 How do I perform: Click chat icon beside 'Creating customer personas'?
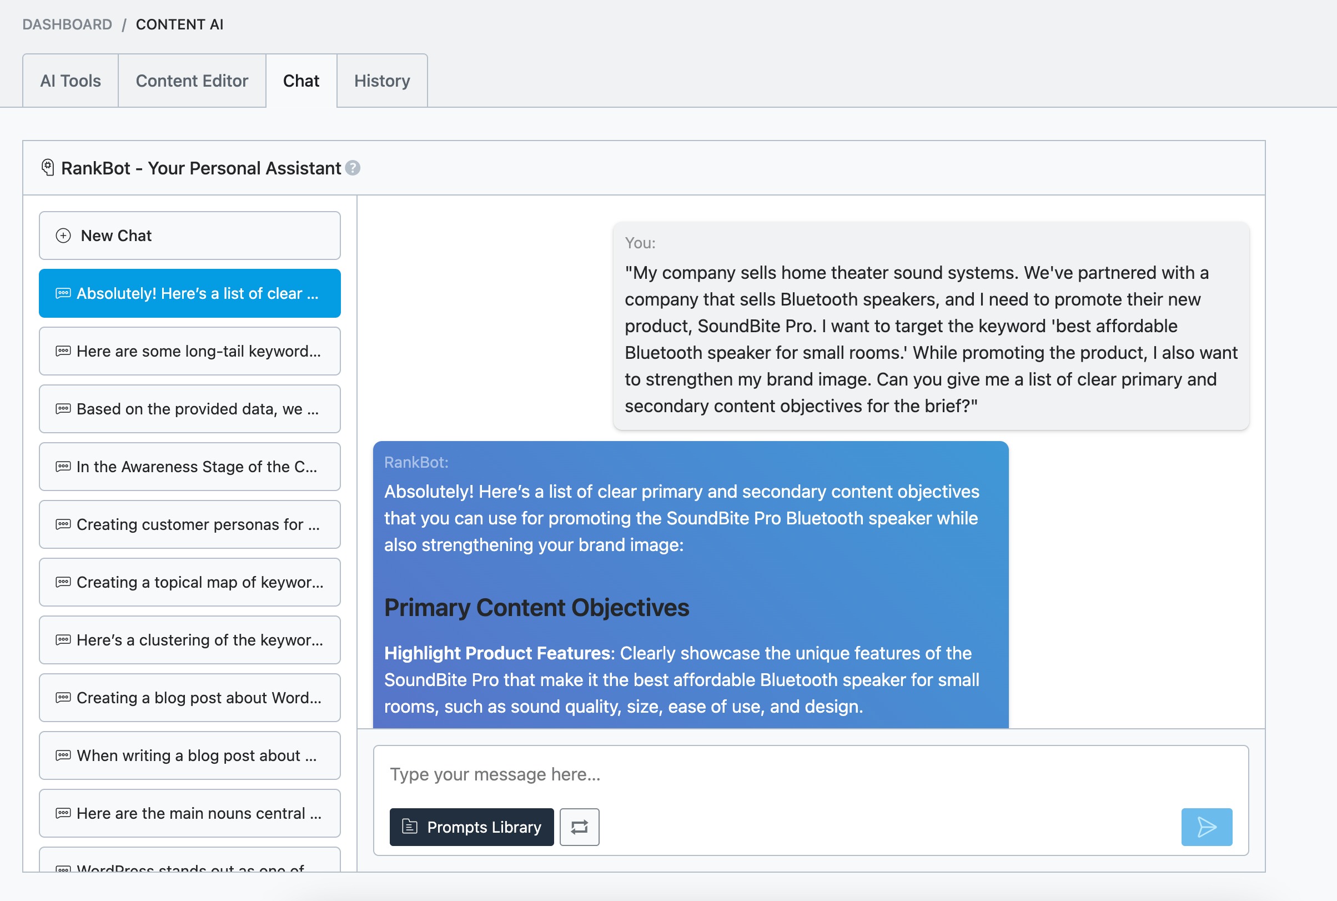63,524
